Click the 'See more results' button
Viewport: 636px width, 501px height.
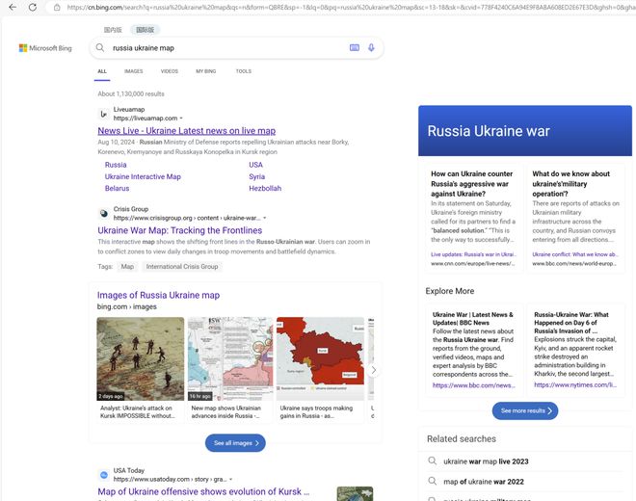[x=525, y=411]
